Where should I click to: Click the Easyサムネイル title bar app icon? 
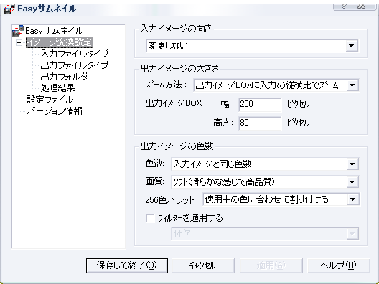coord(9,9)
